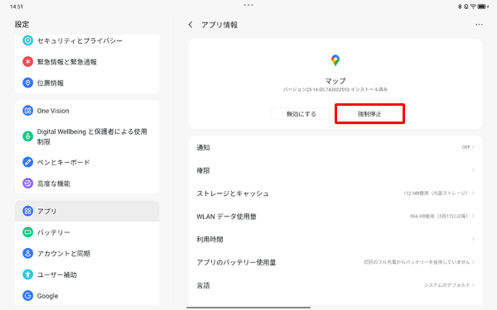Expand the 権限 permissions row chevron
Image resolution: width=497 pixels, height=310 pixels.
[x=473, y=170]
